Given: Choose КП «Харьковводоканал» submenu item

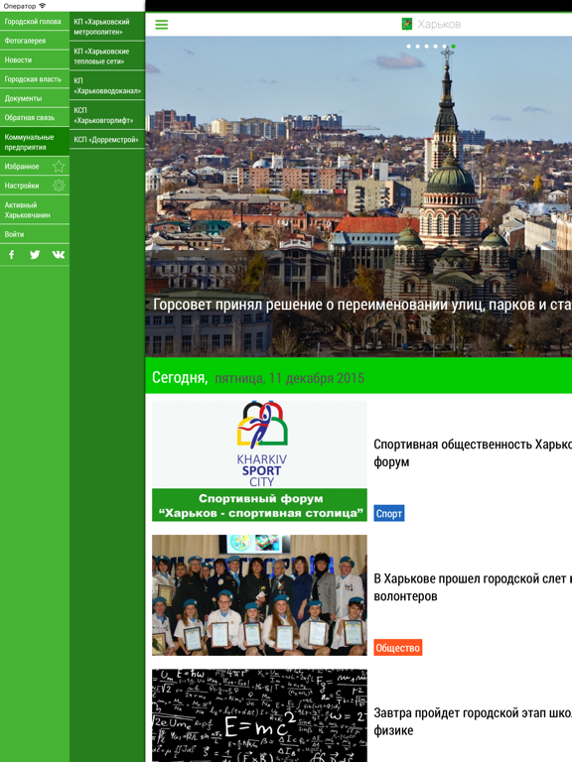Looking at the screenshot, I should point(107,85).
